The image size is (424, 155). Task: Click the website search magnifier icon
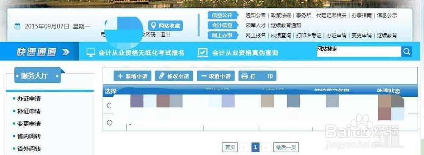[x=407, y=52]
